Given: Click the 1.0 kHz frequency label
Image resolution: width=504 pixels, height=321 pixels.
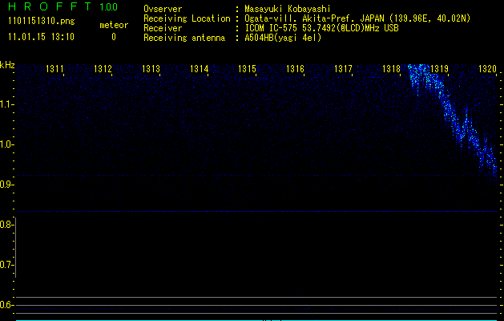Looking at the screenshot, I should 6,144.
